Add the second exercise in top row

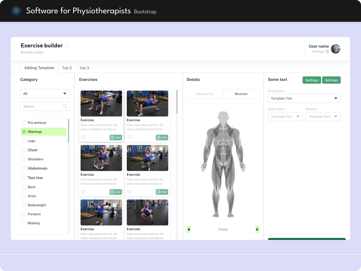pyautogui.click(x=162, y=137)
